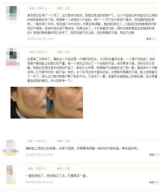Mark the first review as 有用 (2)

click(151, 39)
